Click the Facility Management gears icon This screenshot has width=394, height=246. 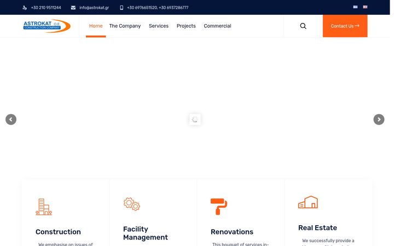coord(132,204)
